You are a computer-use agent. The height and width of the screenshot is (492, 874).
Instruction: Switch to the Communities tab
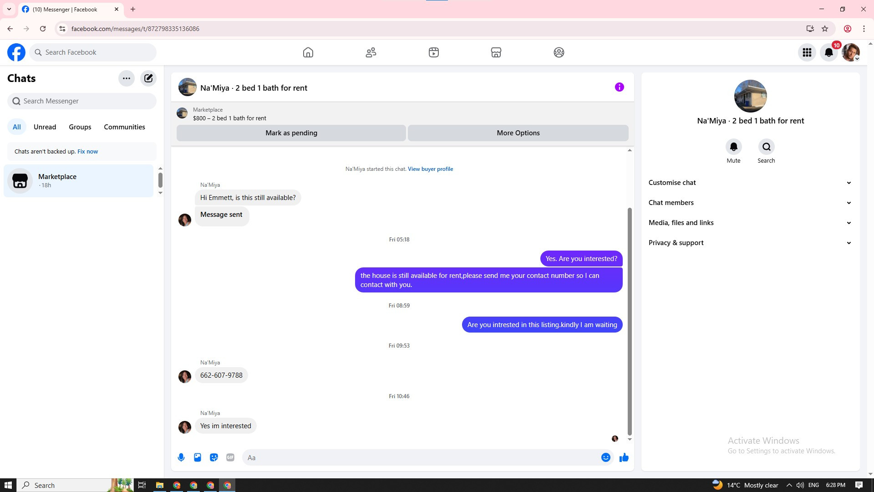click(x=124, y=127)
